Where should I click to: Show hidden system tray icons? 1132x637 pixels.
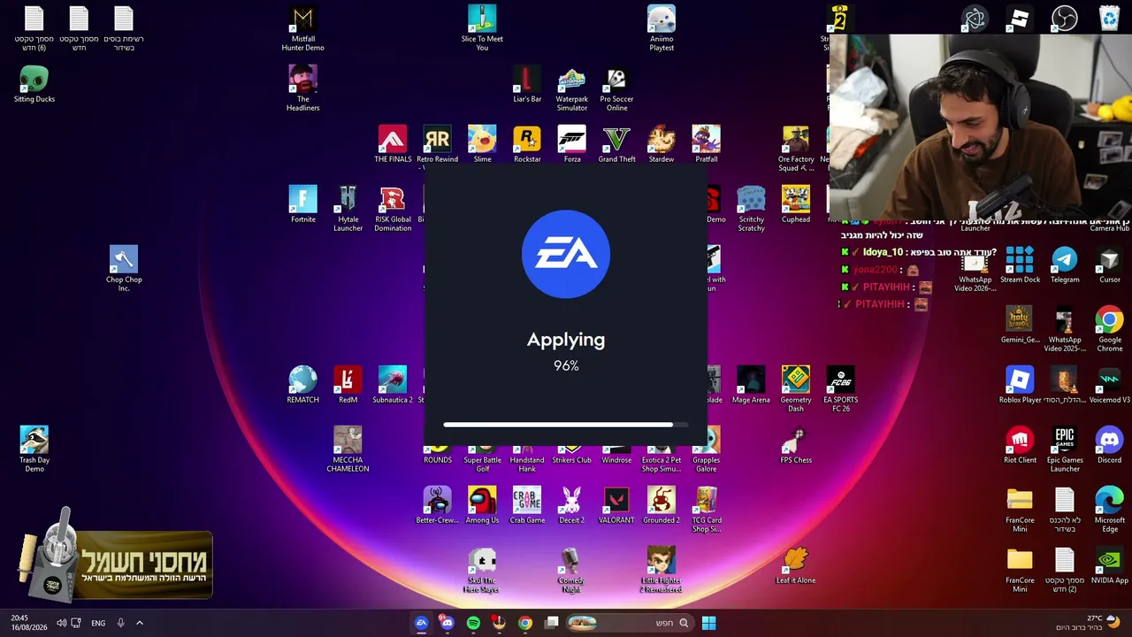pos(139,623)
